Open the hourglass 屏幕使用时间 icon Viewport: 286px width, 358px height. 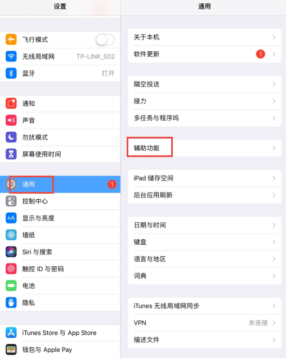(11, 154)
